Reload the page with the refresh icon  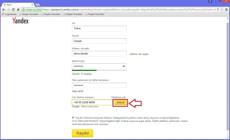click(x=13, y=9)
